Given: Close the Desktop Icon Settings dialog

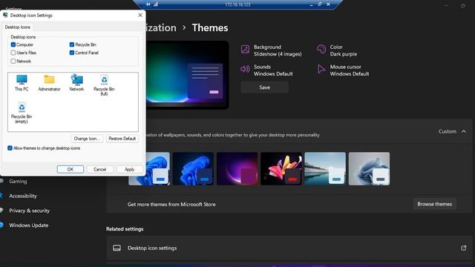Looking at the screenshot, I should point(140,15).
